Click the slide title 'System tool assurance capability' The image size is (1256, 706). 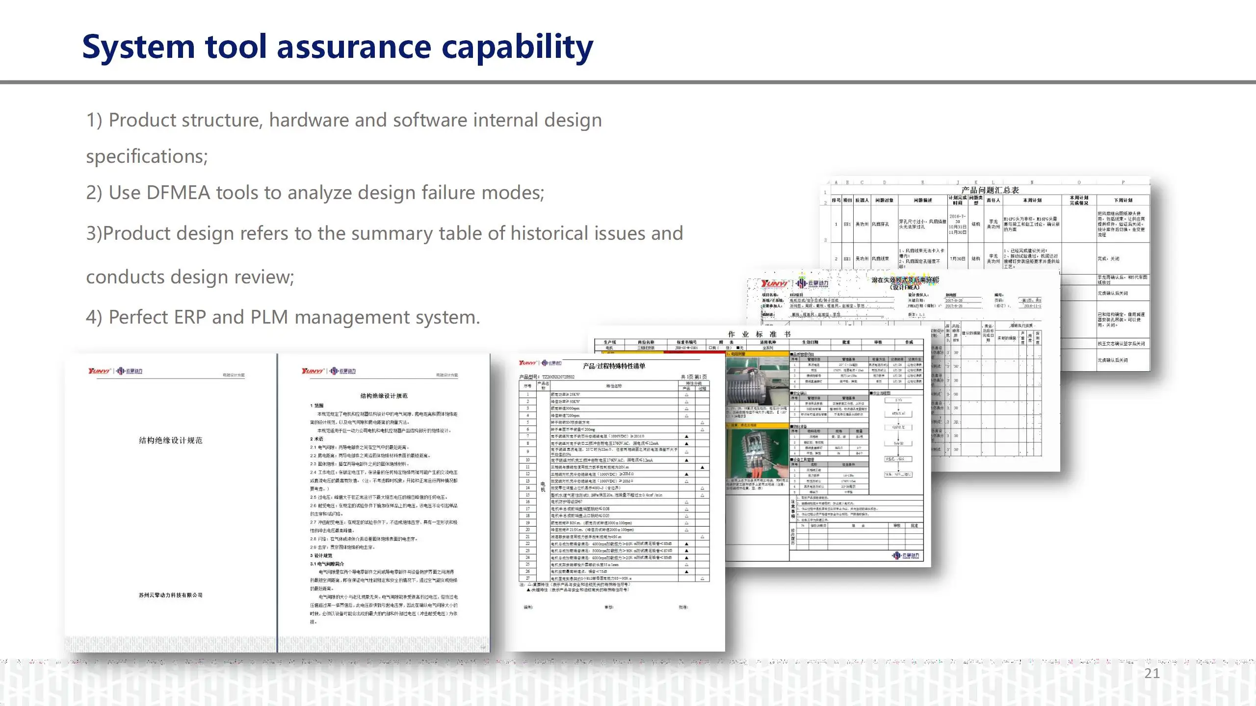[338, 47]
